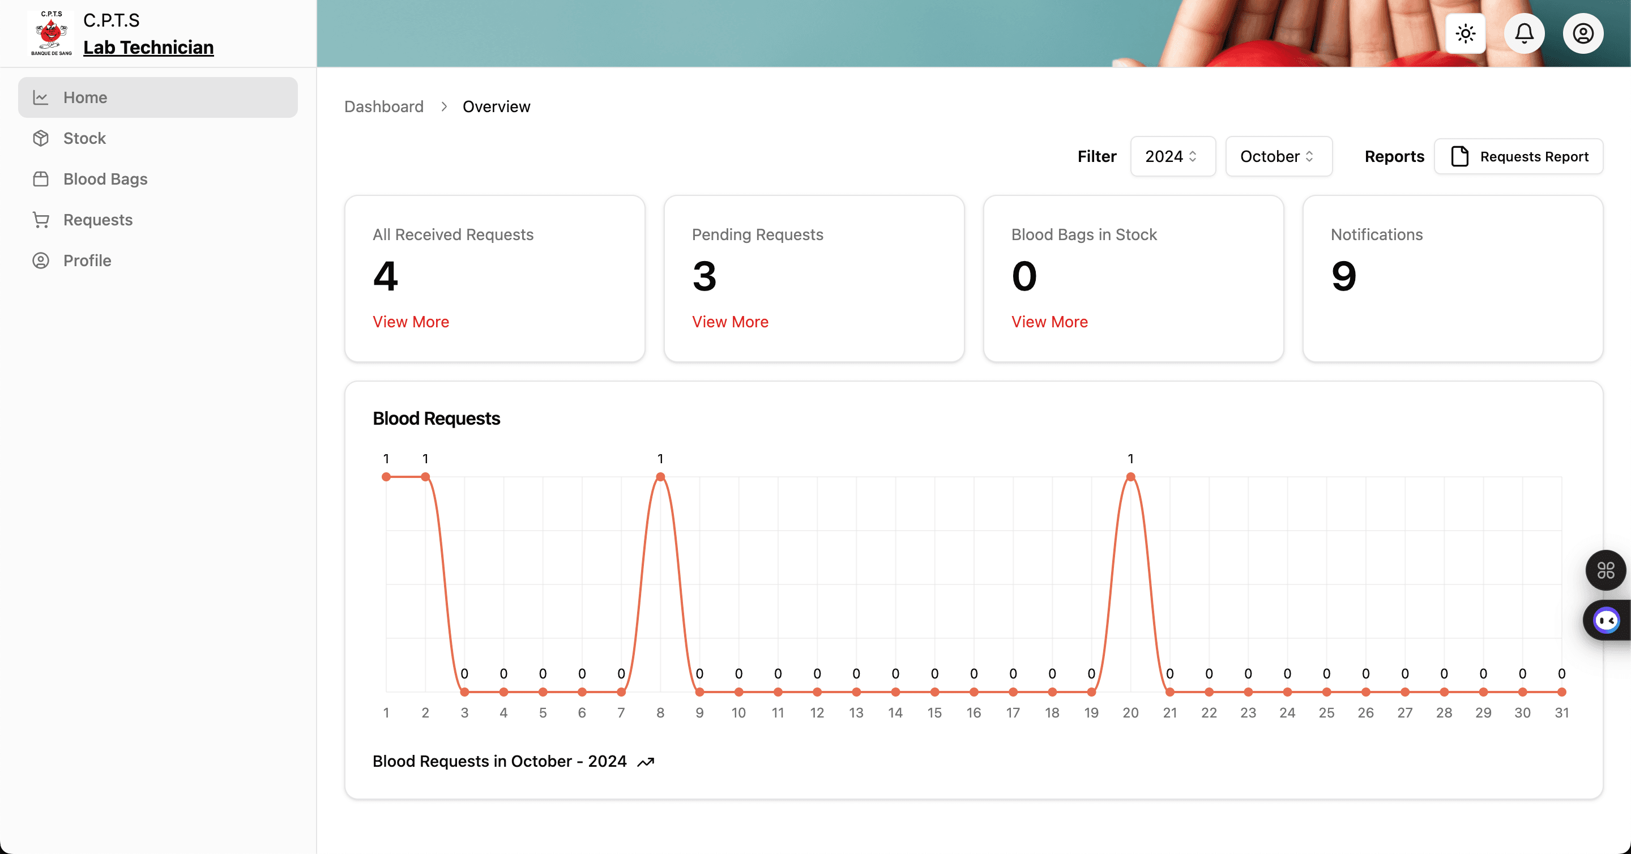The height and width of the screenshot is (854, 1631).
Task: Click the Requests cart icon in sidebar
Action: pyautogui.click(x=41, y=220)
